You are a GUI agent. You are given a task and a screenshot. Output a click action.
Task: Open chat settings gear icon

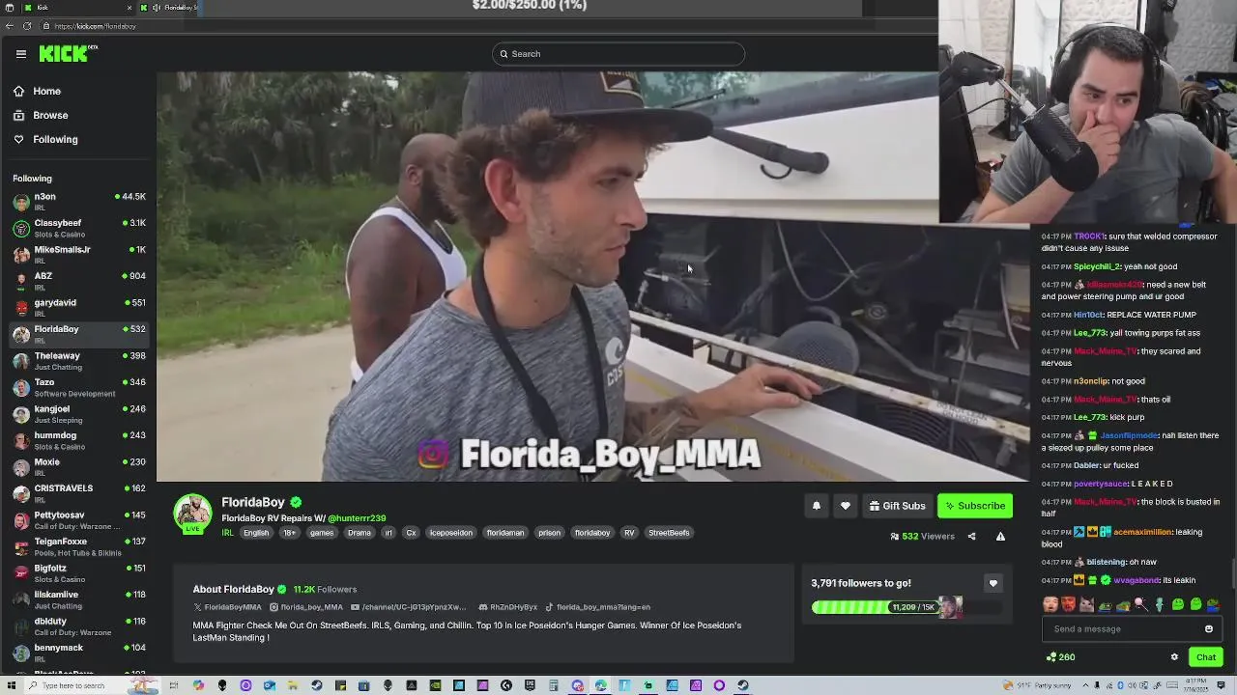1174,657
